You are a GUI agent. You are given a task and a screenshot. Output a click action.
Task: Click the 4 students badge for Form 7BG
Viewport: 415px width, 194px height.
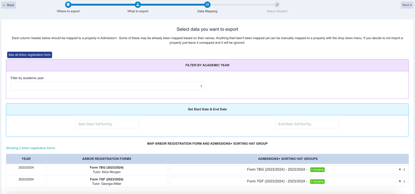click(317, 170)
